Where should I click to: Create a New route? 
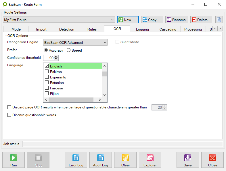[128, 20]
